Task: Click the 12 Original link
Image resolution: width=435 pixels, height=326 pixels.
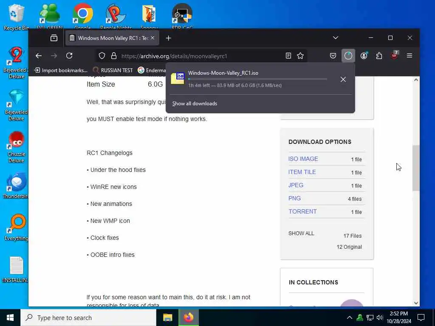Action: pyautogui.click(x=349, y=247)
